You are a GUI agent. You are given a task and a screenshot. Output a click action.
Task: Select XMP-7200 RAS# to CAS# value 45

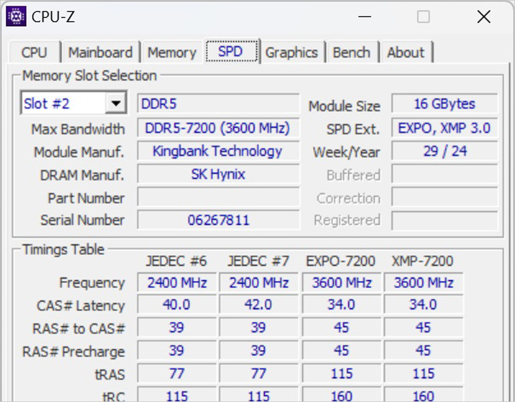click(424, 327)
